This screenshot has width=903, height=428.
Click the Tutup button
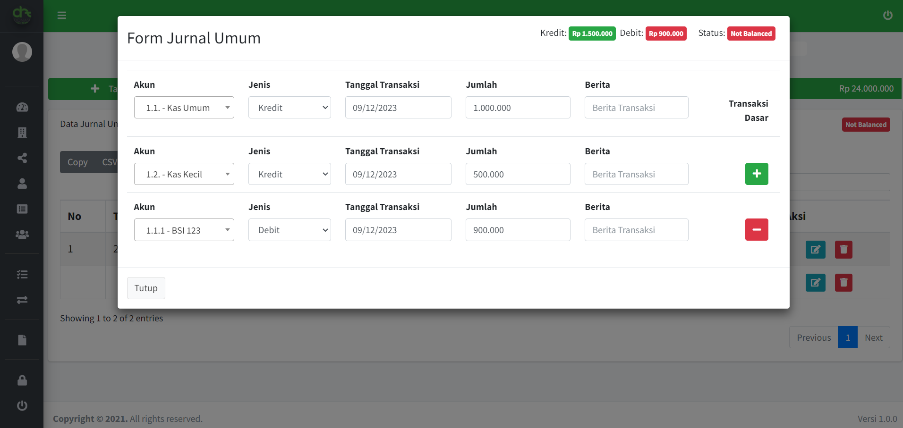(146, 288)
